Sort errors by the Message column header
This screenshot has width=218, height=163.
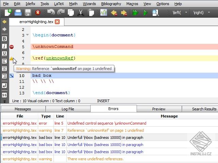pos(142,116)
